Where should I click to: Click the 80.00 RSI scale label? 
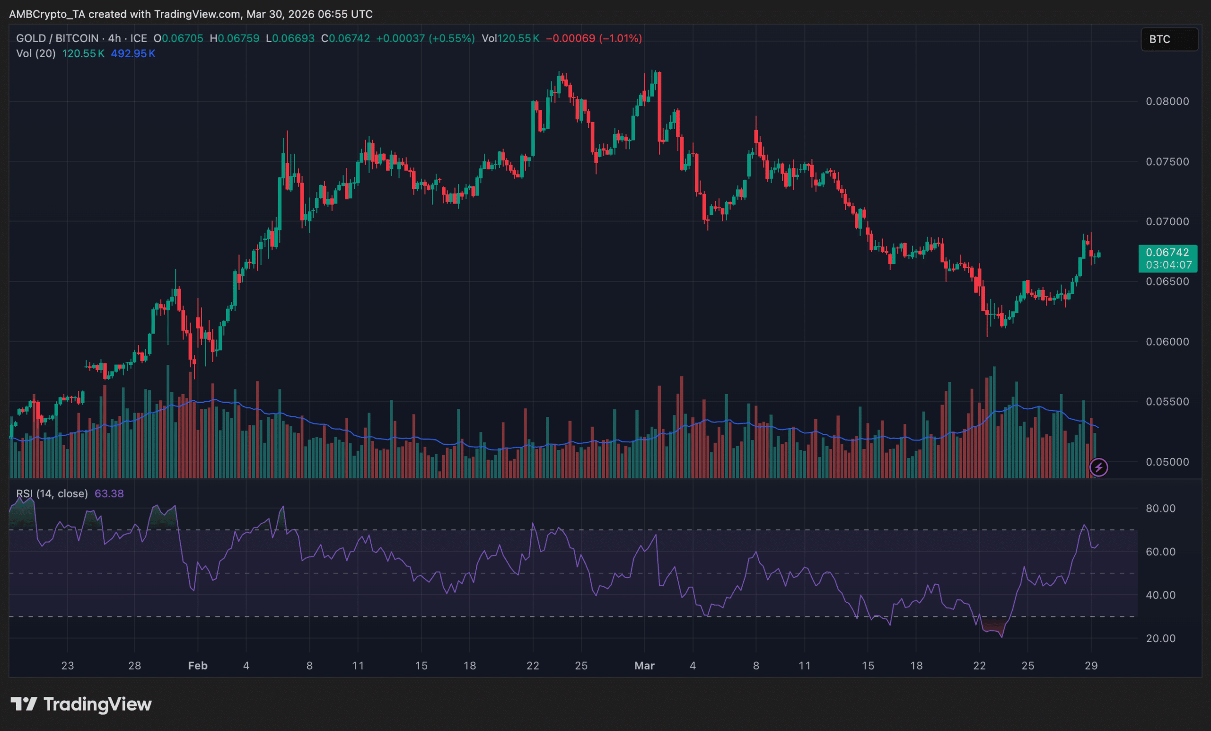[x=1160, y=508]
